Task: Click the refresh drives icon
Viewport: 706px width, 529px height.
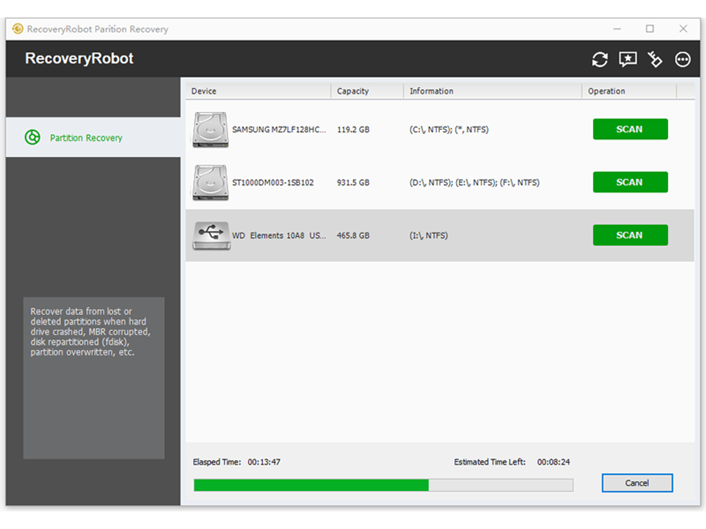Action: [599, 59]
